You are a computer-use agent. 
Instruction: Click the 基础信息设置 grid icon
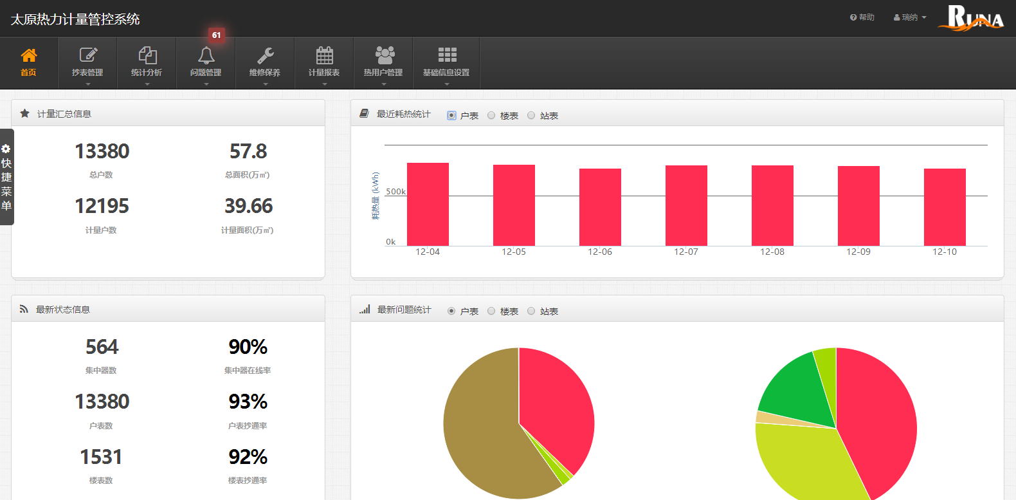(447, 55)
